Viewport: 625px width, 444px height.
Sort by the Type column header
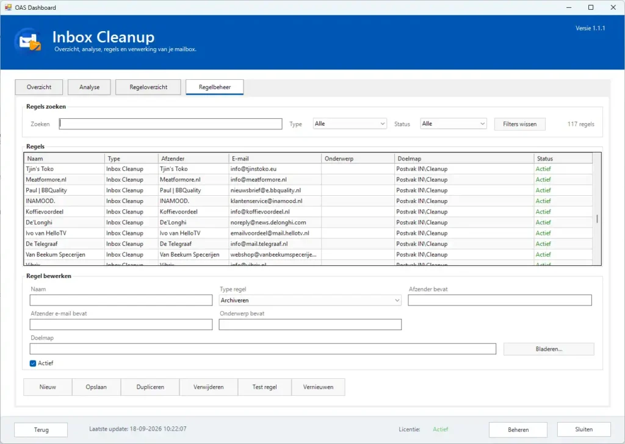131,159
